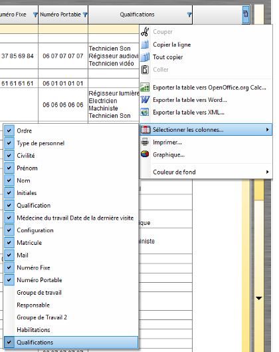The height and width of the screenshot is (352, 279).
Task: Expand the Sélectionner les colonnes submenu arrow
Action: pyautogui.click(x=267, y=130)
